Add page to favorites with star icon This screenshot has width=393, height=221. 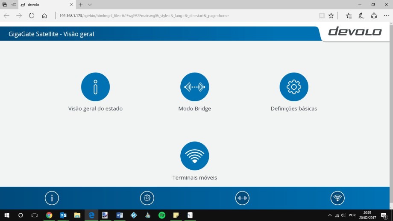click(x=331, y=16)
